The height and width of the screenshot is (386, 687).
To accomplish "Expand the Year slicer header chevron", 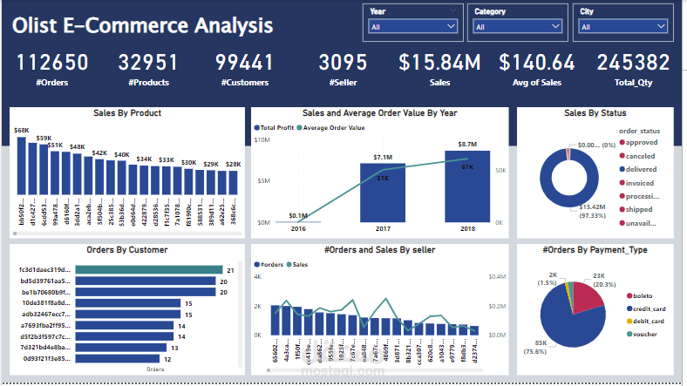I will [x=452, y=10].
